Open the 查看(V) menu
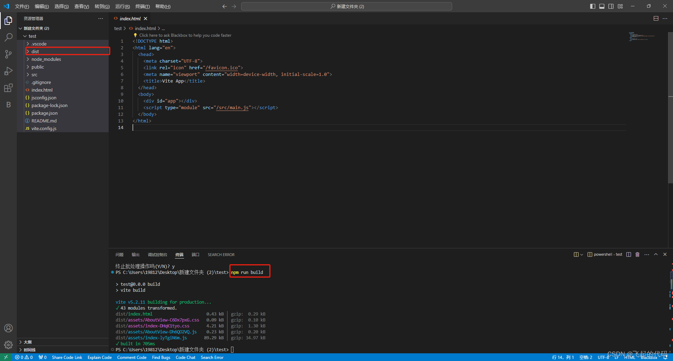673x361 pixels. pos(82,6)
